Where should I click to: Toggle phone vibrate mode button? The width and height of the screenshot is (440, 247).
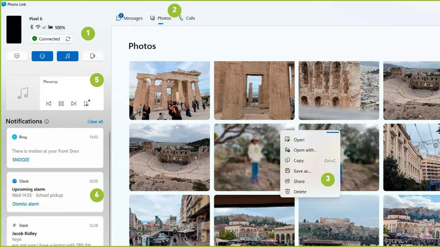[42, 56]
